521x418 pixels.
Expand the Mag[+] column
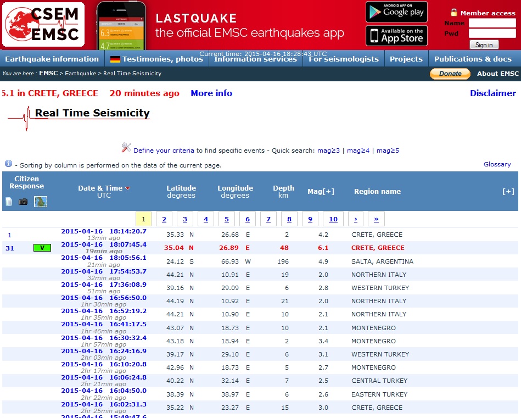coord(321,192)
